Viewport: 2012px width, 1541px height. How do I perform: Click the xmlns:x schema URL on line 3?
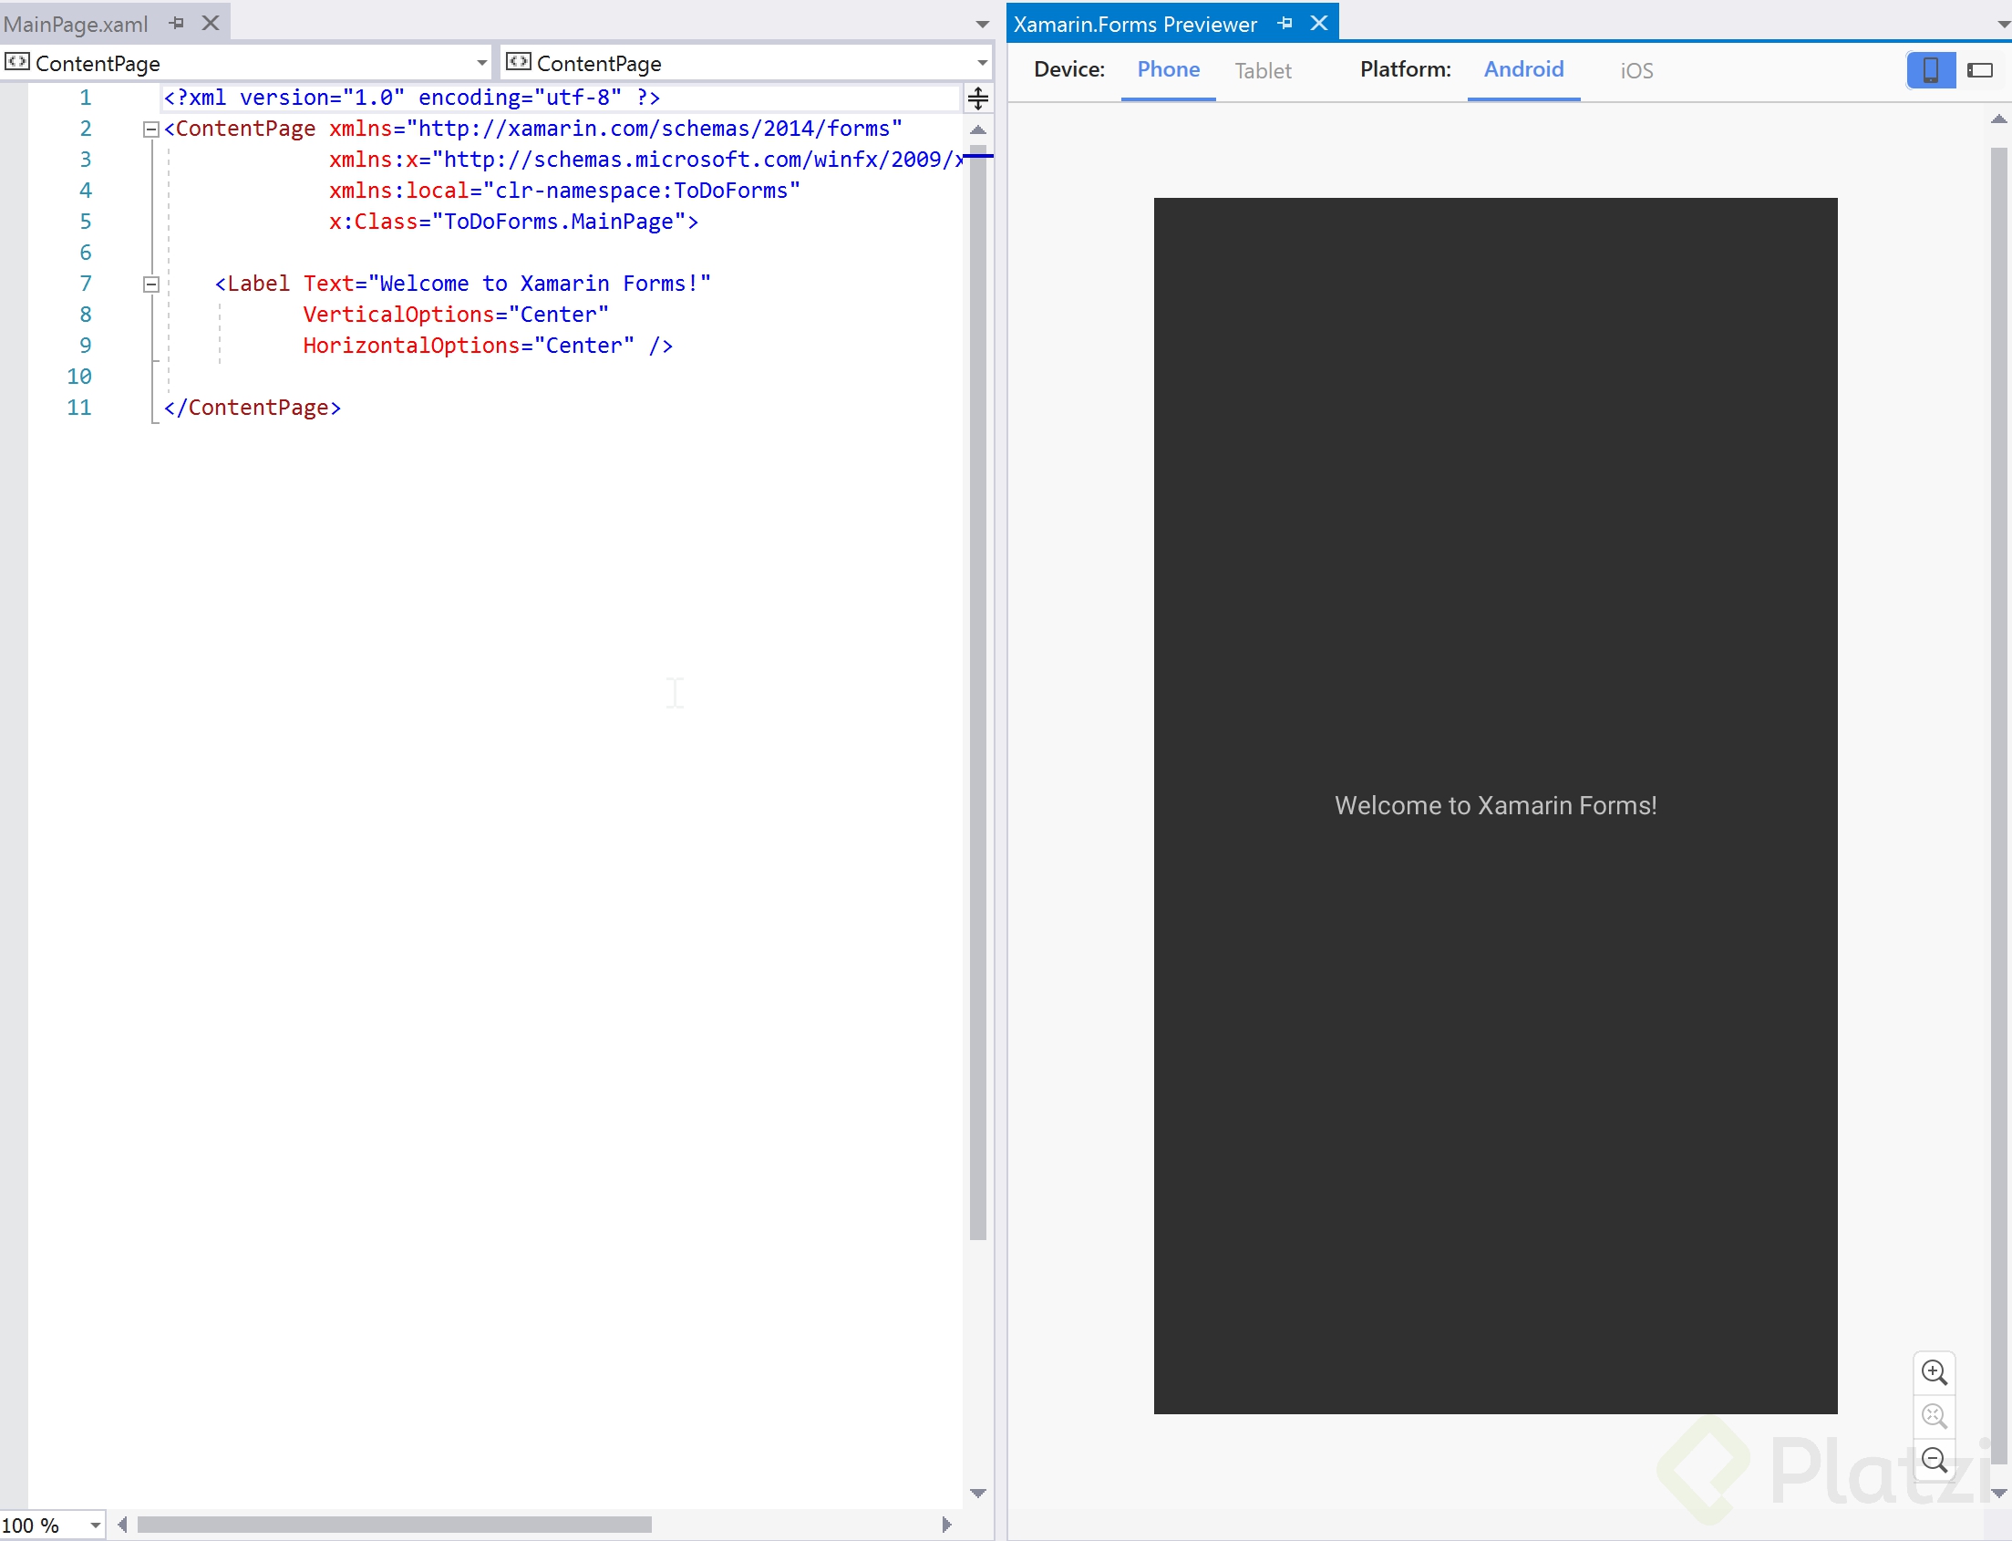click(699, 160)
